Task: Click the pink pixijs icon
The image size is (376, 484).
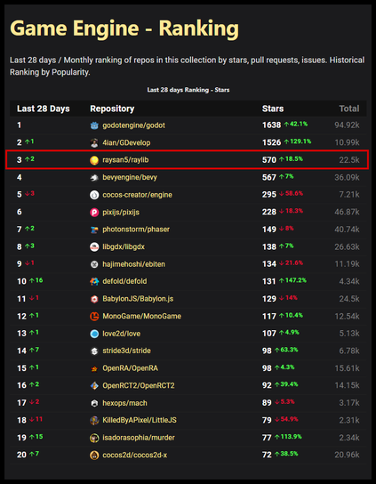Action: pos(94,212)
